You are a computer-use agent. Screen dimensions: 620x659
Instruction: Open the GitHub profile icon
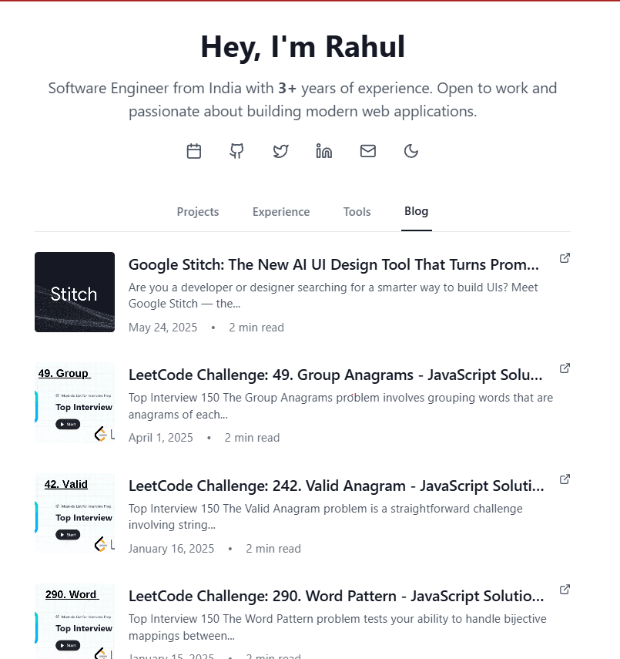[x=237, y=151]
